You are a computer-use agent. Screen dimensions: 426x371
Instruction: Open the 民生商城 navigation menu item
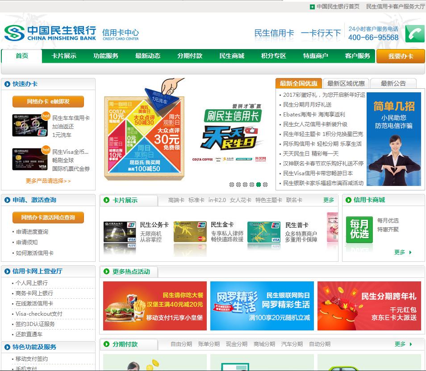[x=232, y=56]
